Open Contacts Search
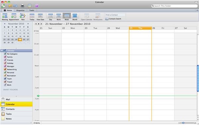The height and width of the screenshot is (128, 199). pos(113,19)
